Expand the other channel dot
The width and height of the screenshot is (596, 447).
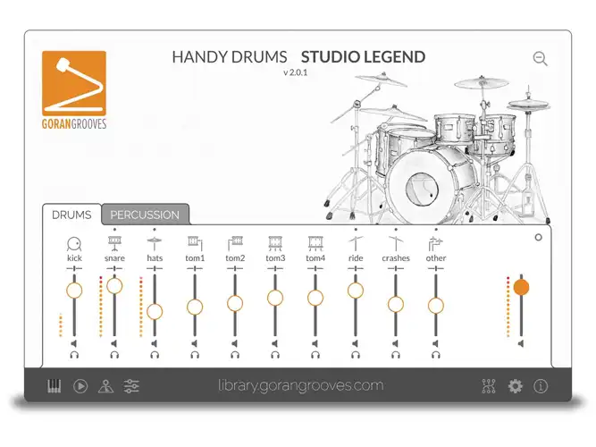tap(436, 230)
